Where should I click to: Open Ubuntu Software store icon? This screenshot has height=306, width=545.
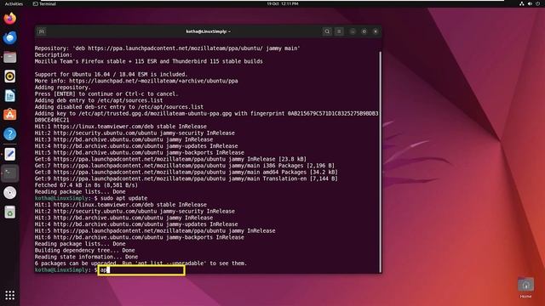(x=9, y=115)
